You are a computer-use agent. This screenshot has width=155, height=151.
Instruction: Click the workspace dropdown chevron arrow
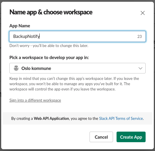coord(140,68)
